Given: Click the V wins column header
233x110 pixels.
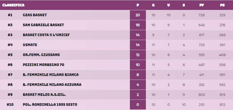Looking at the screenshot, I should (168, 5).
